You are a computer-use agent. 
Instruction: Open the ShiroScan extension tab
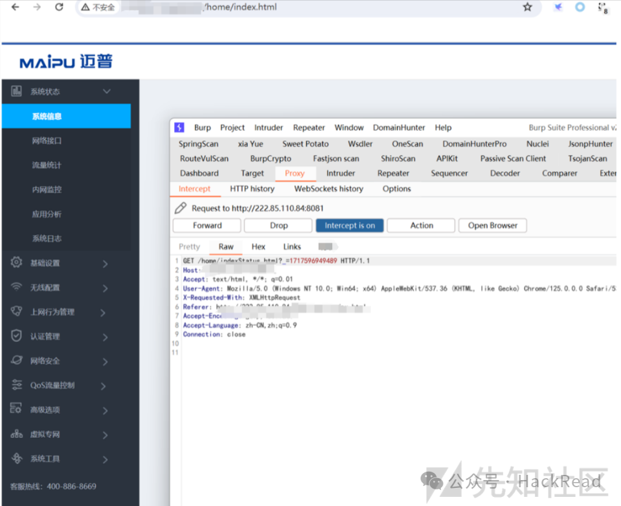398,159
